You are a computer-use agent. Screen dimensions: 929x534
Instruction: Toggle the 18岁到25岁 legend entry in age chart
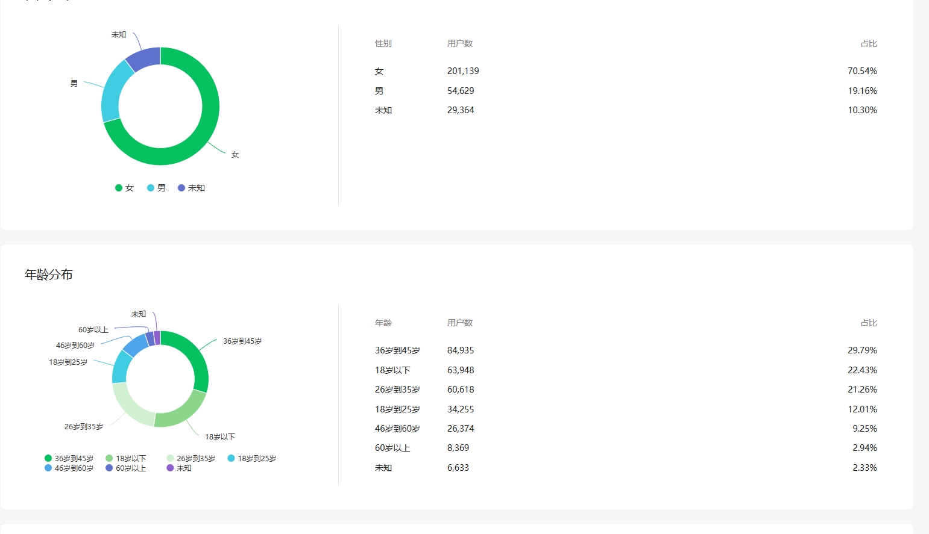pyautogui.click(x=252, y=459)
